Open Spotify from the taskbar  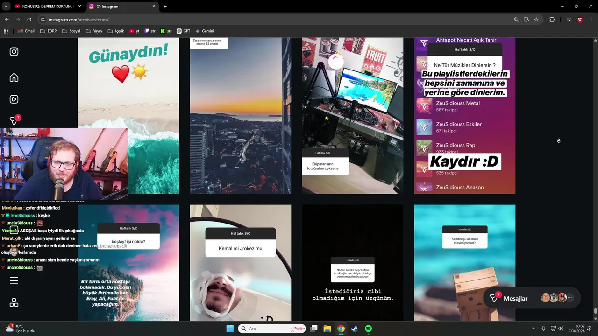click(x=368, y=329)
